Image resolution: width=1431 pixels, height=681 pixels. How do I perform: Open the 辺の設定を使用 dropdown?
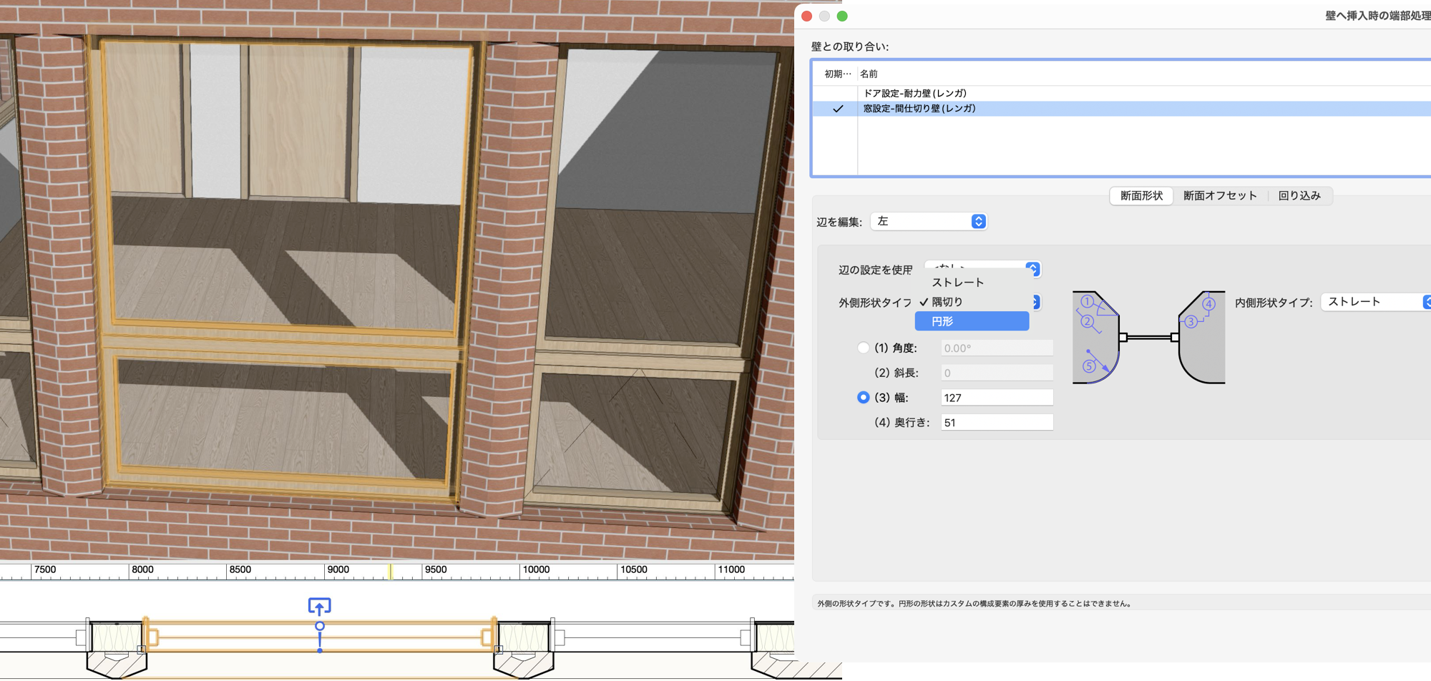click(x=1032, y=268)
